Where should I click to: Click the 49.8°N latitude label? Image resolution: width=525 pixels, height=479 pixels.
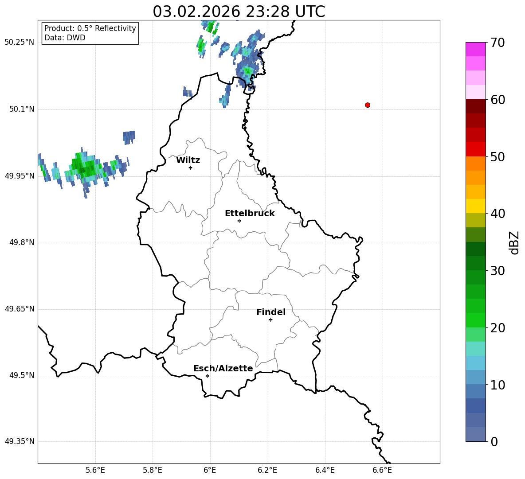[22, 242]
